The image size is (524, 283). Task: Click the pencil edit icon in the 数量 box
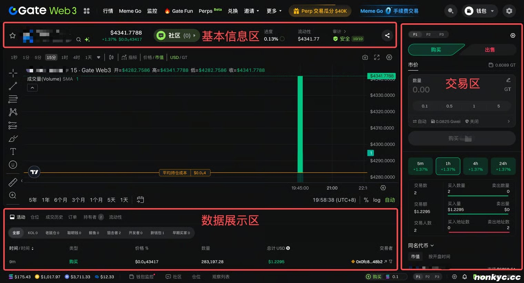coord(508,80)
